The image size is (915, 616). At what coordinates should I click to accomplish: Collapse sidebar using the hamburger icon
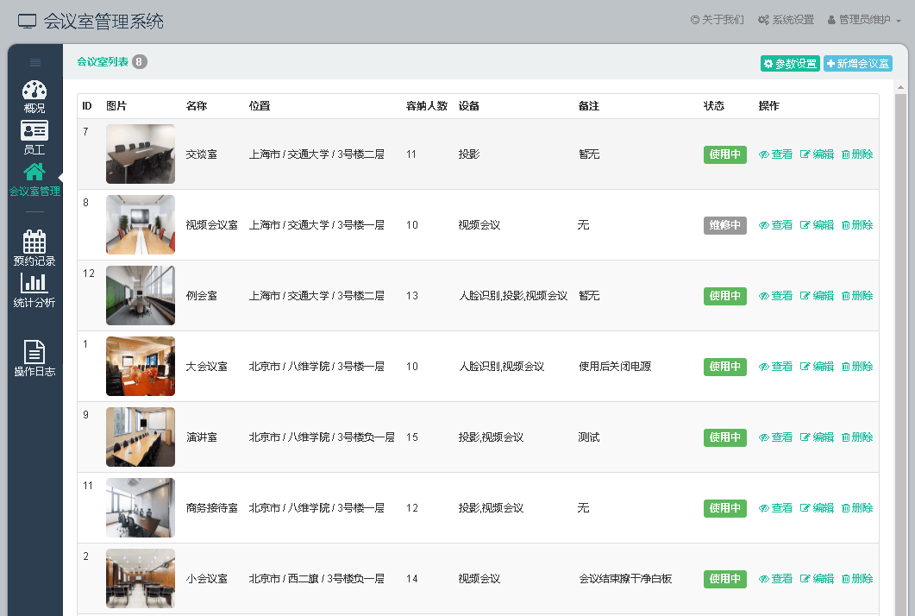(35, 62)
